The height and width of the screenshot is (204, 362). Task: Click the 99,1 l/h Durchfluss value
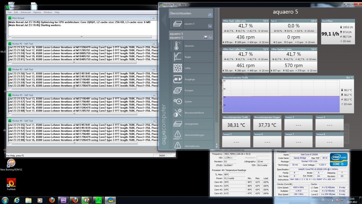[x=330, y=34]
